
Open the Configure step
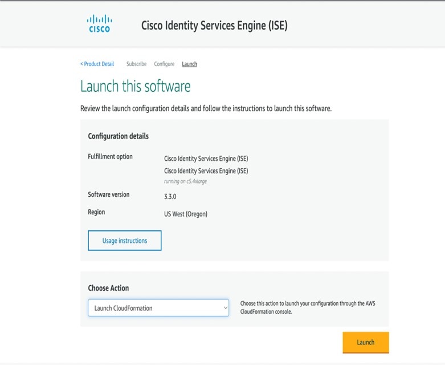coord(164,64)
